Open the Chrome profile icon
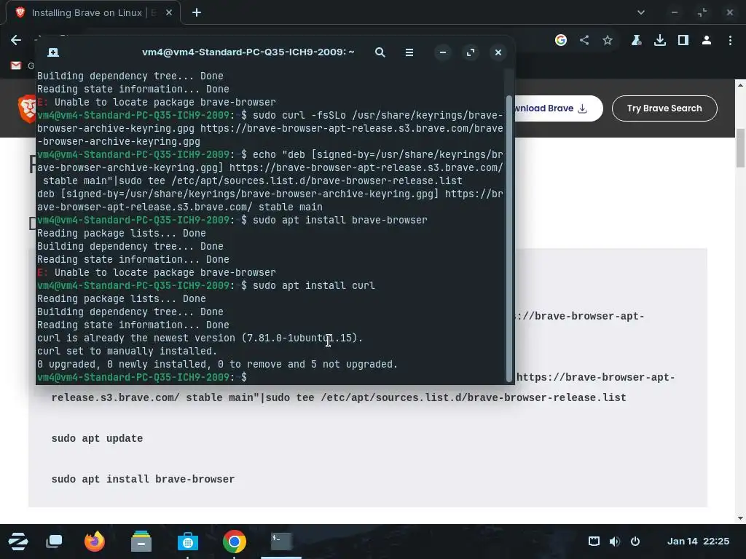The width and height of the screenshot is (746, 559). click(707, 40)
